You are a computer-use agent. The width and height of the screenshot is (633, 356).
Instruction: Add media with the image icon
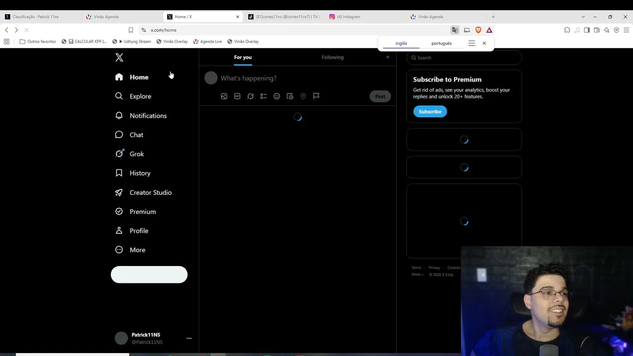[224, 96]
